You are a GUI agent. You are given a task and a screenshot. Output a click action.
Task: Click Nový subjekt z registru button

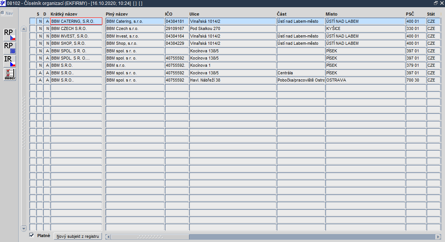(78, 236)
